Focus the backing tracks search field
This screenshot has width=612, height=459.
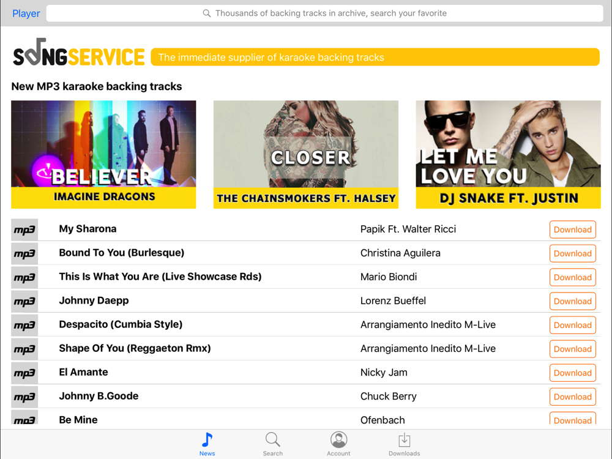325,13
